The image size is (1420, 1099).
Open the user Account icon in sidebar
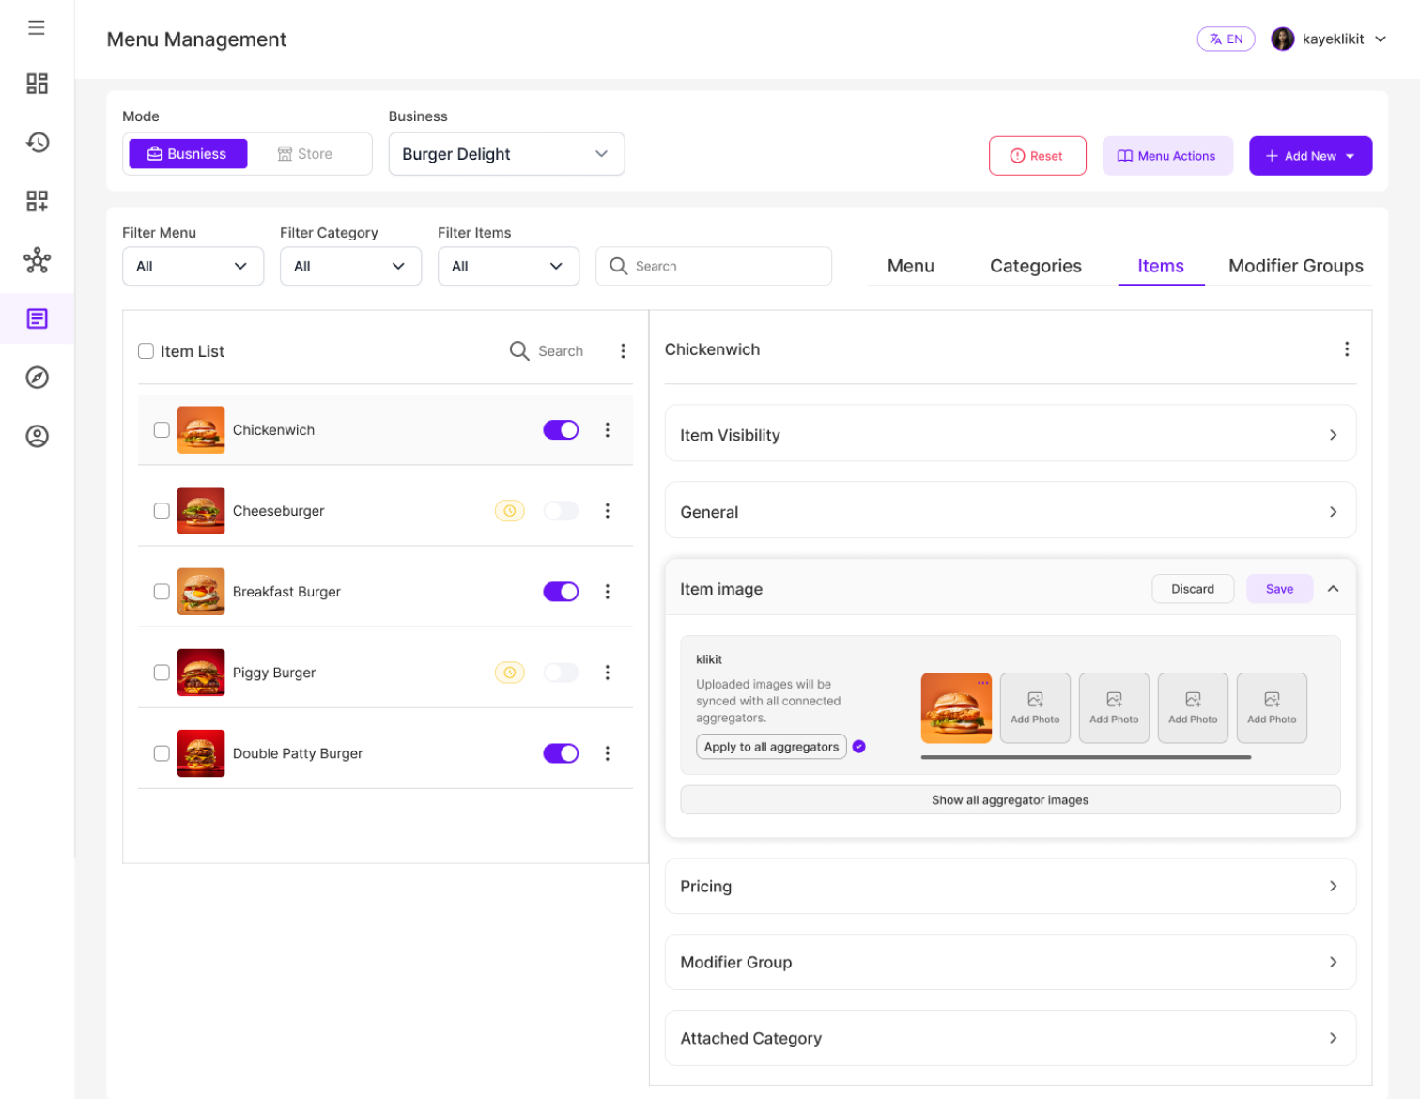click(x=37, y=435)
